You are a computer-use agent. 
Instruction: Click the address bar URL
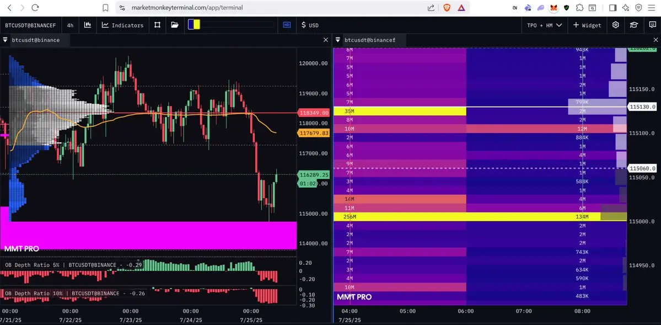(x=187, y=8)
